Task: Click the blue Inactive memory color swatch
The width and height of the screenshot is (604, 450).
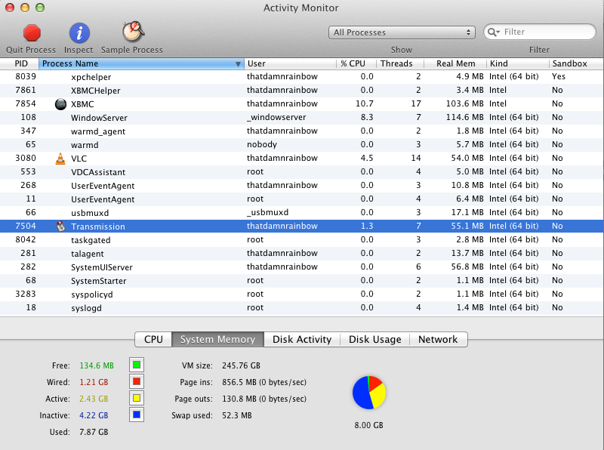Action: 137,415
